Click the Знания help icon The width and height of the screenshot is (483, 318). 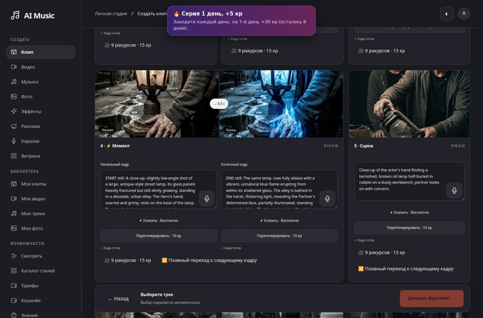[x=14, y=315]
